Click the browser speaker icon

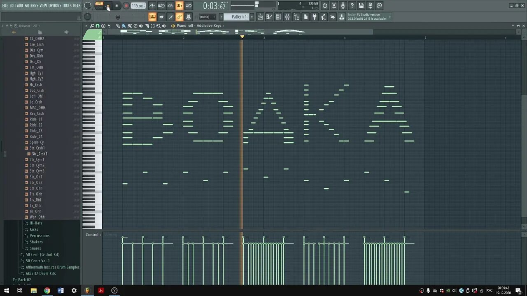pyautogui.click(x=66, y=32)
